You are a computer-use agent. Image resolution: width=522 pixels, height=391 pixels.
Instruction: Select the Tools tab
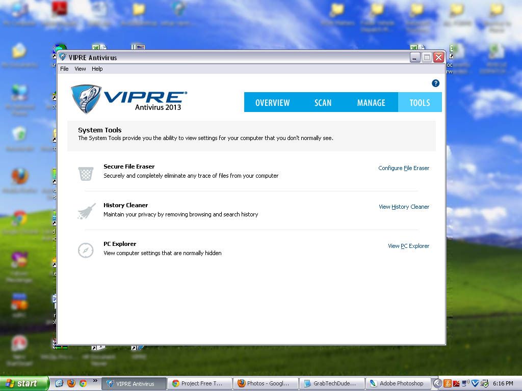point(420,102)
